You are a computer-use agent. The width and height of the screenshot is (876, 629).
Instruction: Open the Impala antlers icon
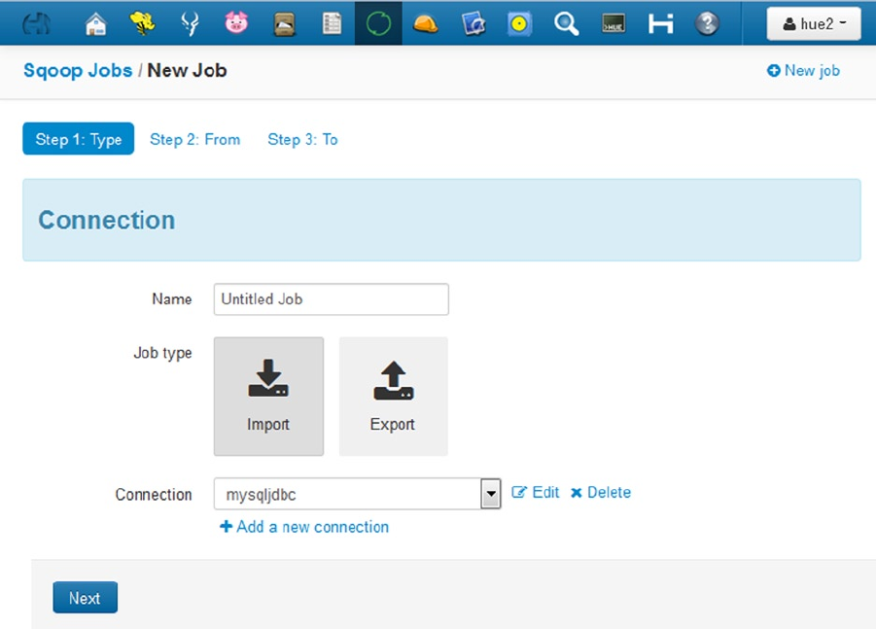pos(190,23)
